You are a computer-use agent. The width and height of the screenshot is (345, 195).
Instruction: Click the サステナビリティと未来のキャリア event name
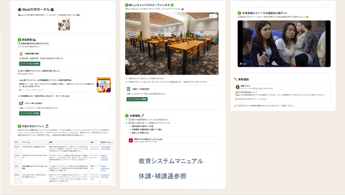tap(34, 147)
